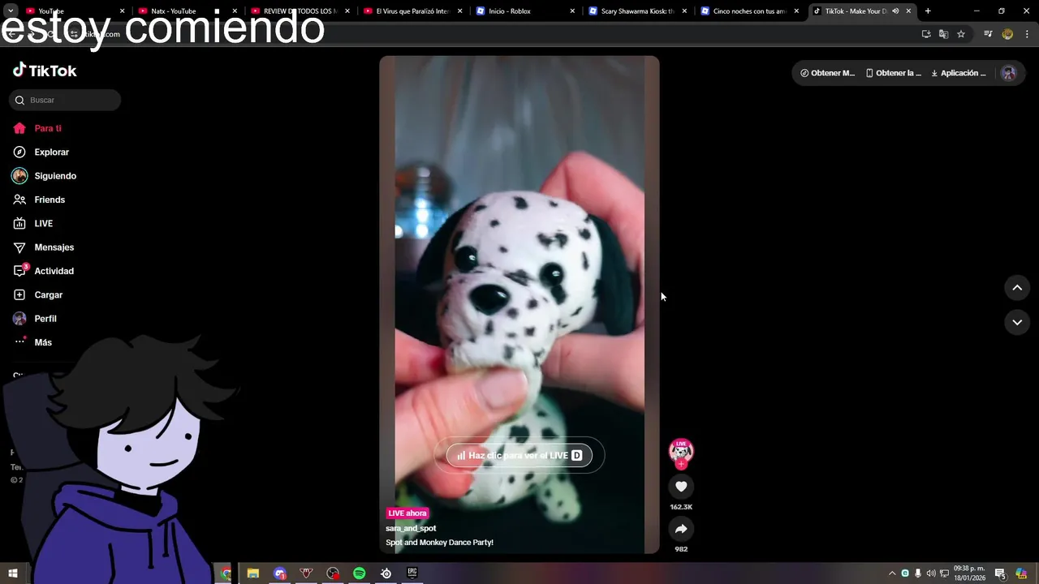Open Steam from the taskbar
The height and width of the screenshot is (584, 1039).
[386, 573]
